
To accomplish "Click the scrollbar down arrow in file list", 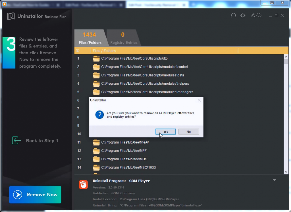I will click(x=286, y=172).
